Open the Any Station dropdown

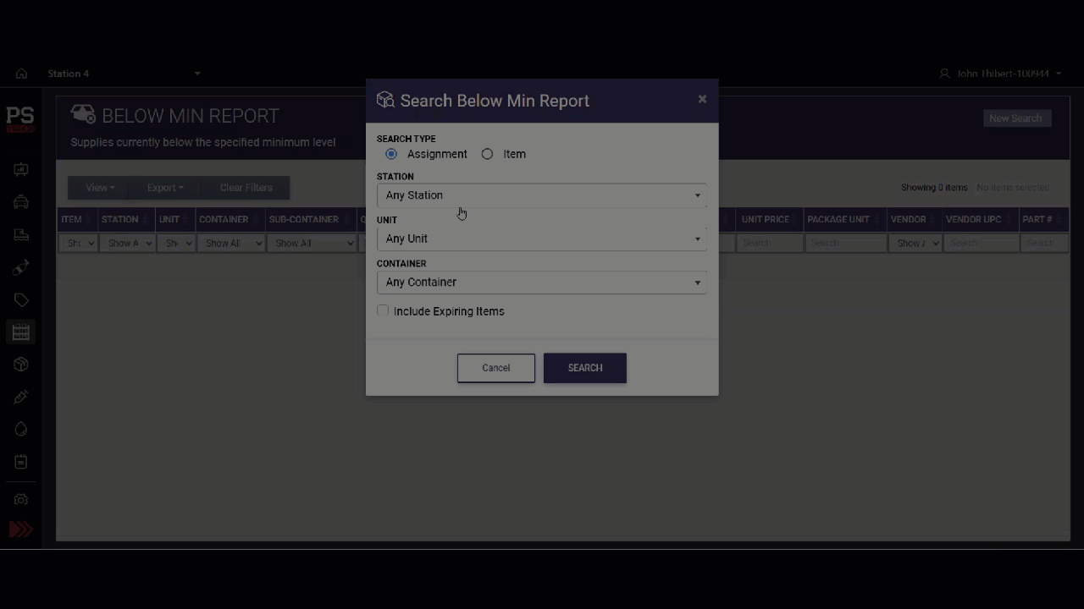pos(541,195)
